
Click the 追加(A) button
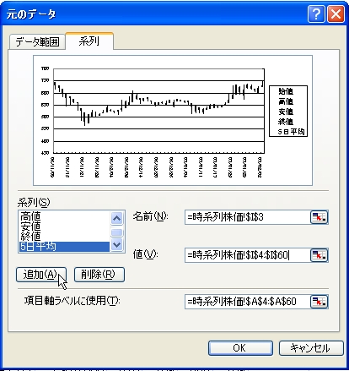[41, 275]
